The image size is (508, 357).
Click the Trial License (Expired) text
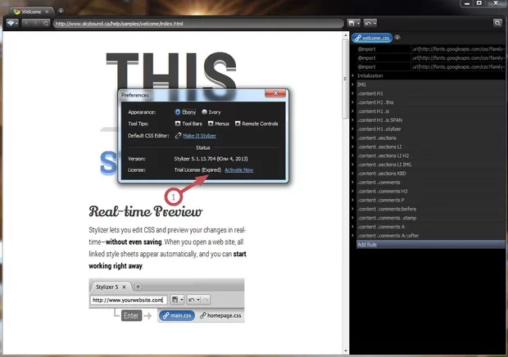[197, 170]
